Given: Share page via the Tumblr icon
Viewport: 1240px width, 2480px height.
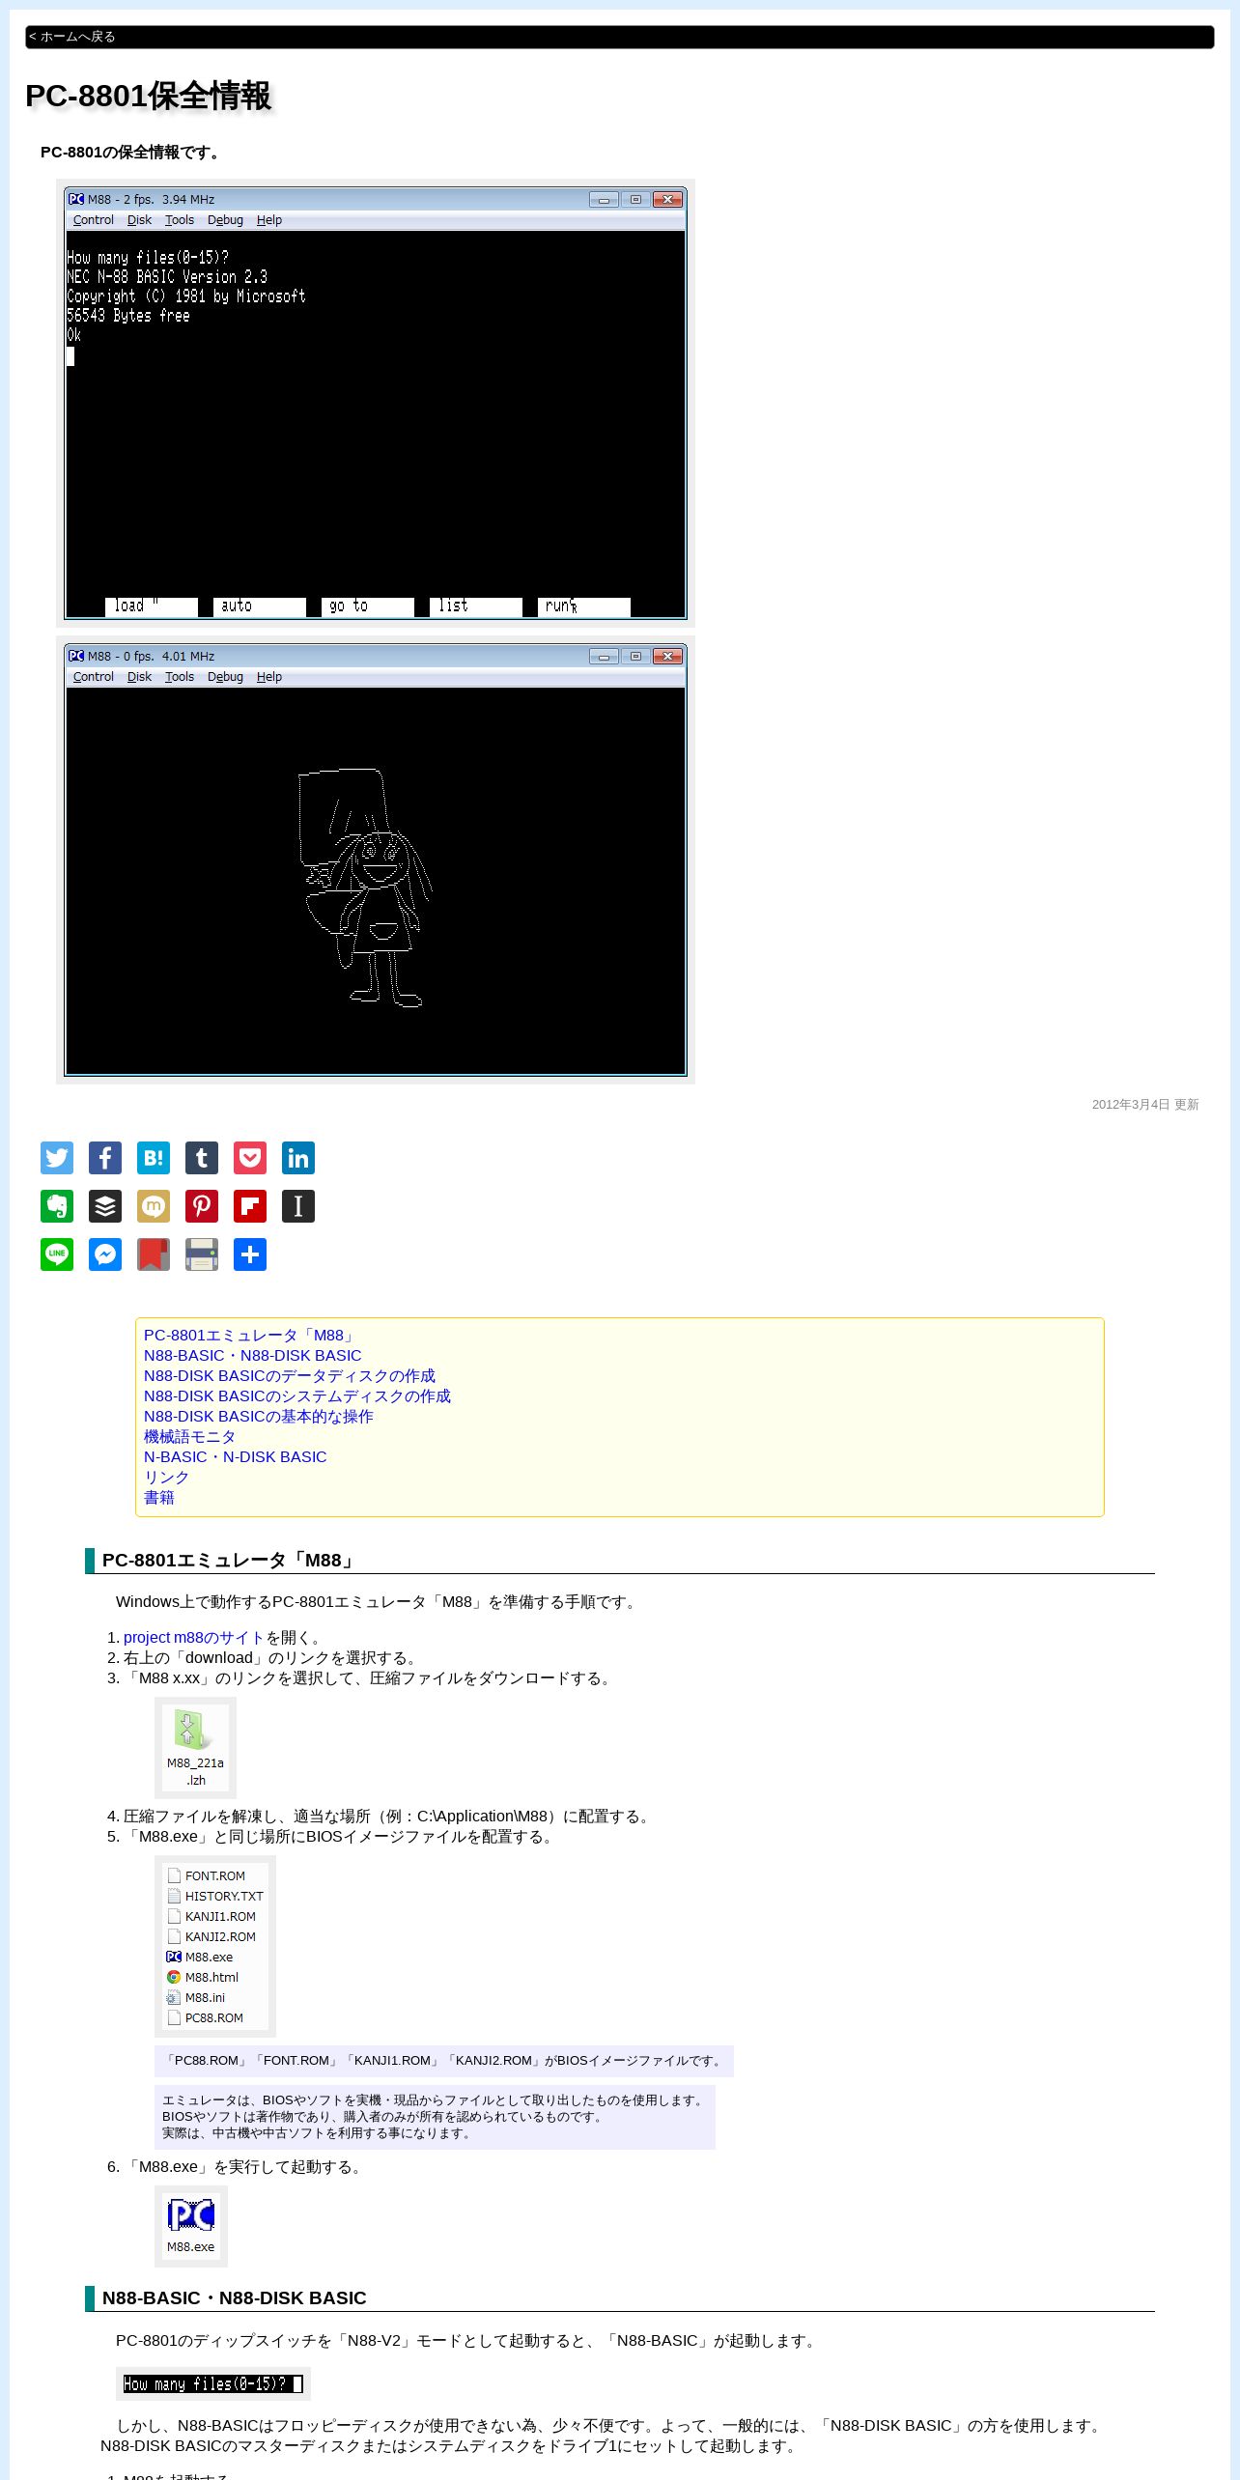Looking at the screenshot, I should (202, 1158).
